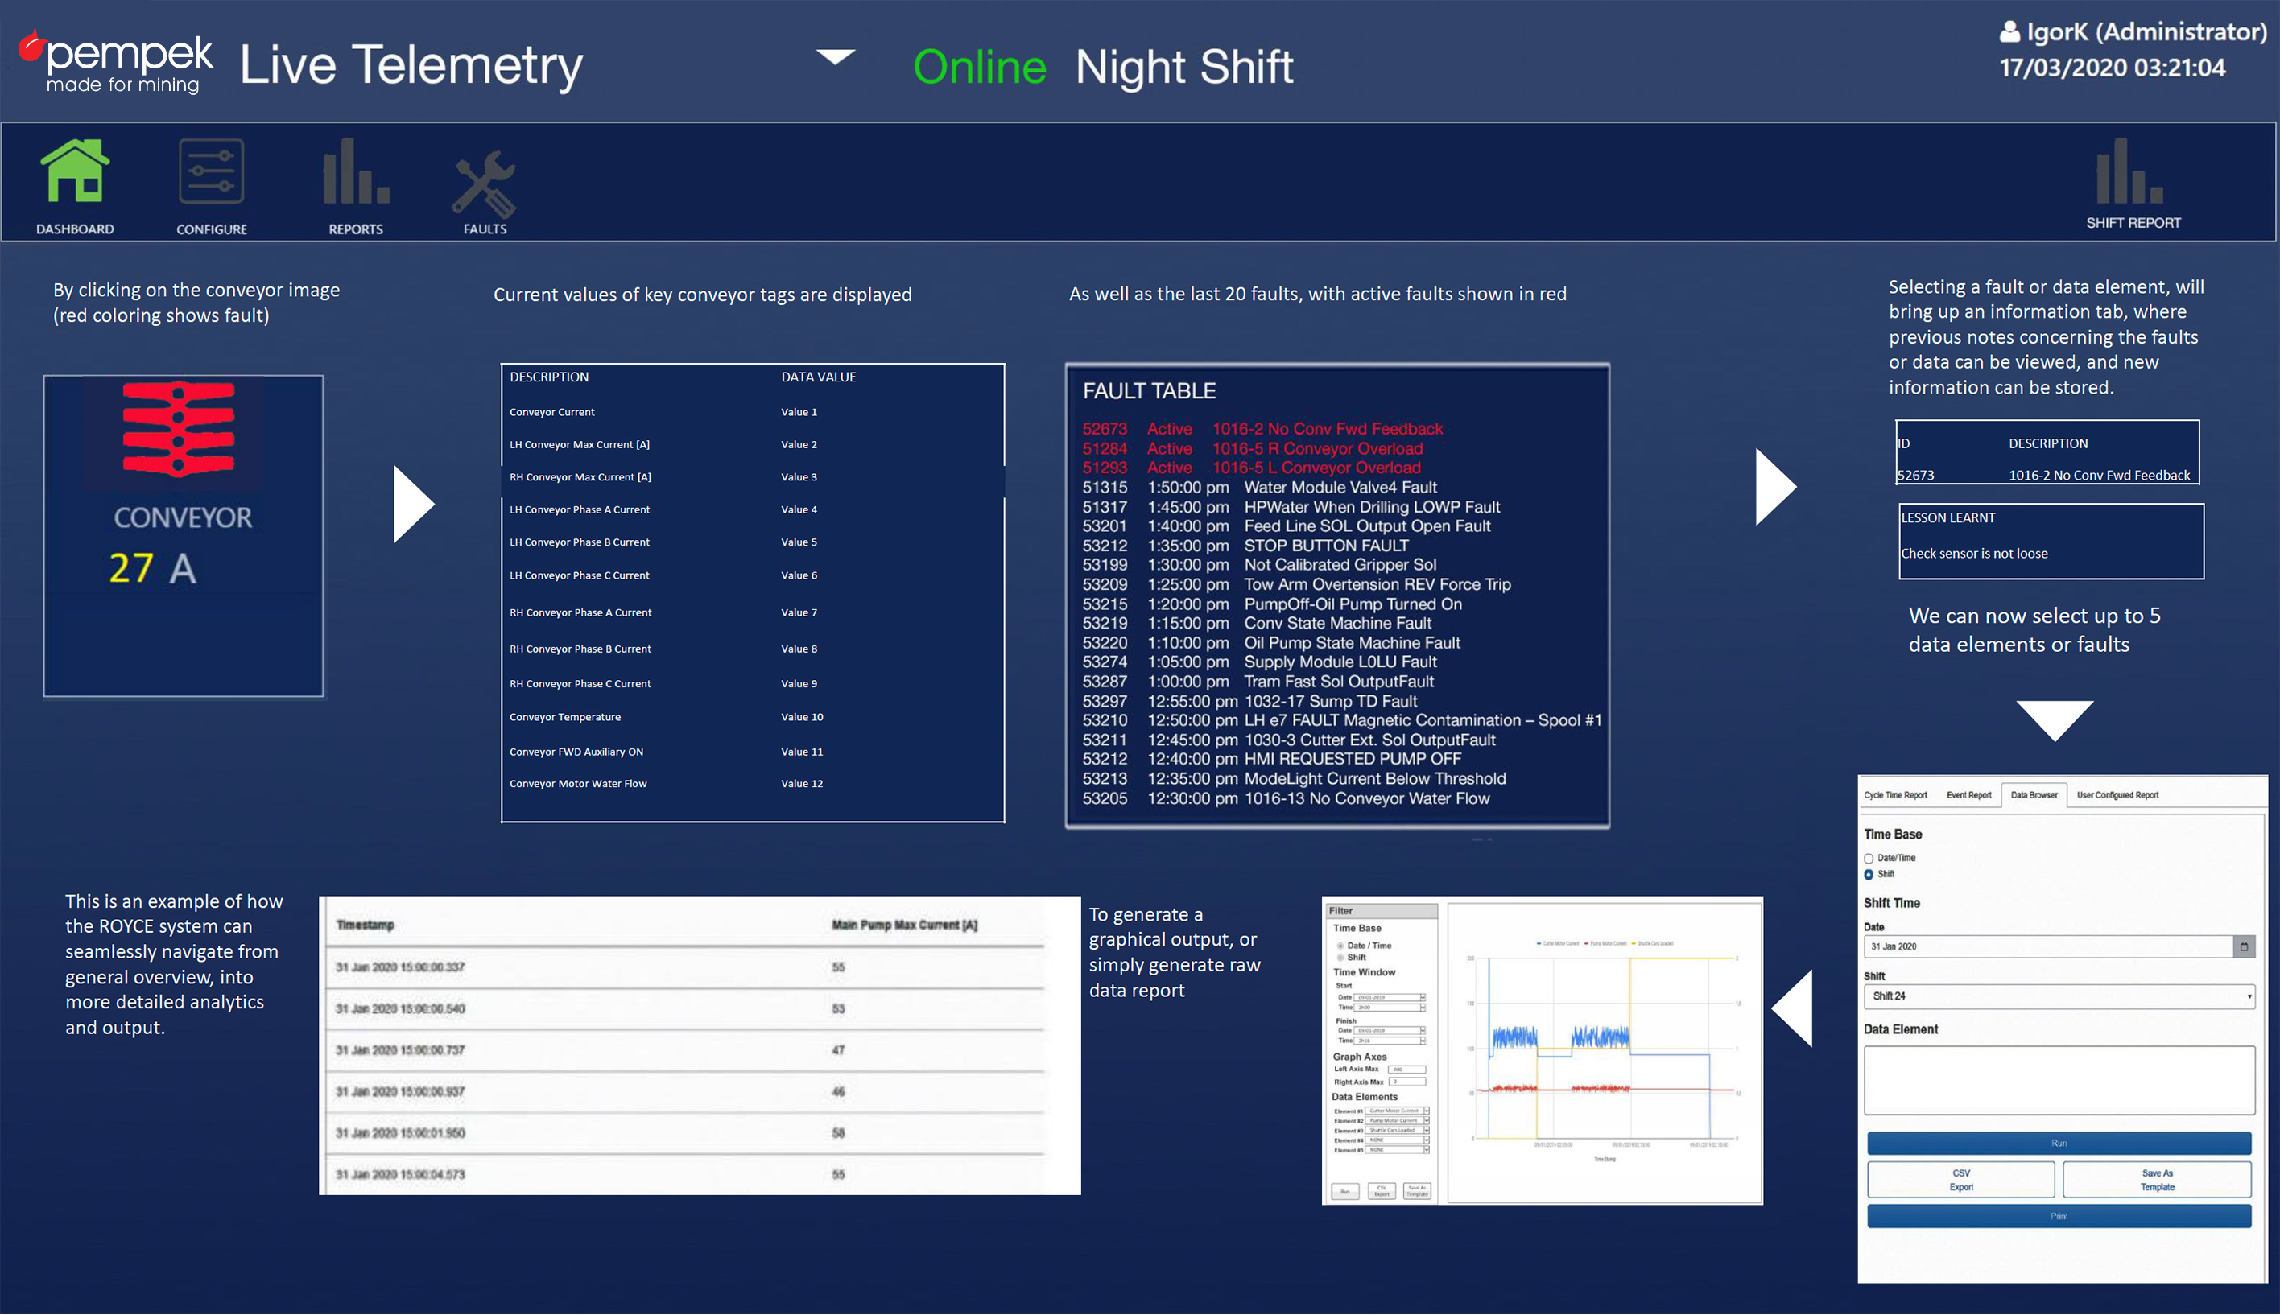The width and height of the screenshot is (2280, 1315).
Task: Select the Shift time base radio button
Action: point(1868,874)
